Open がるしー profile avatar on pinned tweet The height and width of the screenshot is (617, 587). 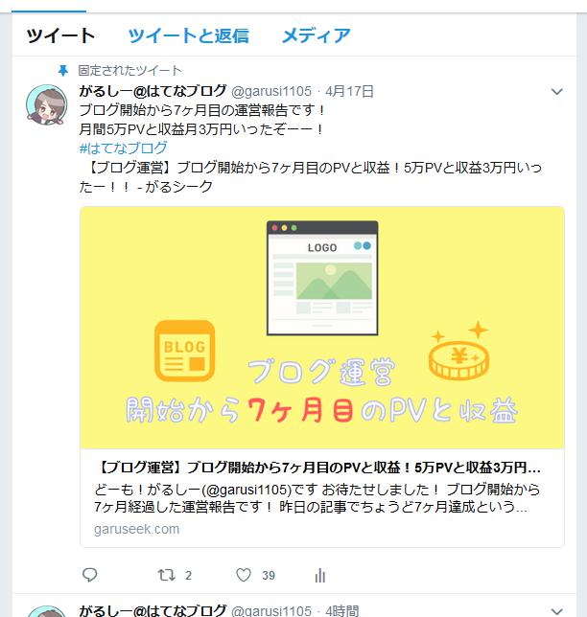pos(46,104)
